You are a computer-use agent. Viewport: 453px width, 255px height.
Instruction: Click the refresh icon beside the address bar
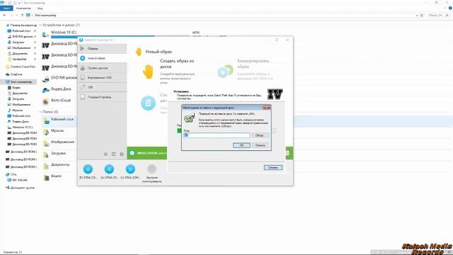click(x=422, y=16)
